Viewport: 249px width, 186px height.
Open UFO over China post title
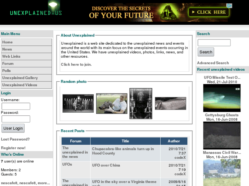106,165
